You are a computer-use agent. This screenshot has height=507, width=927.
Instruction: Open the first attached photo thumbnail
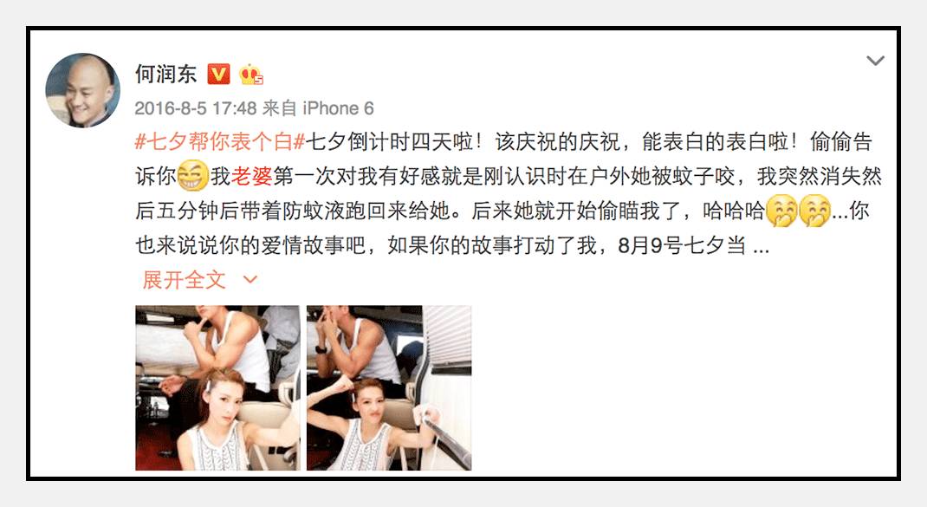217,387
